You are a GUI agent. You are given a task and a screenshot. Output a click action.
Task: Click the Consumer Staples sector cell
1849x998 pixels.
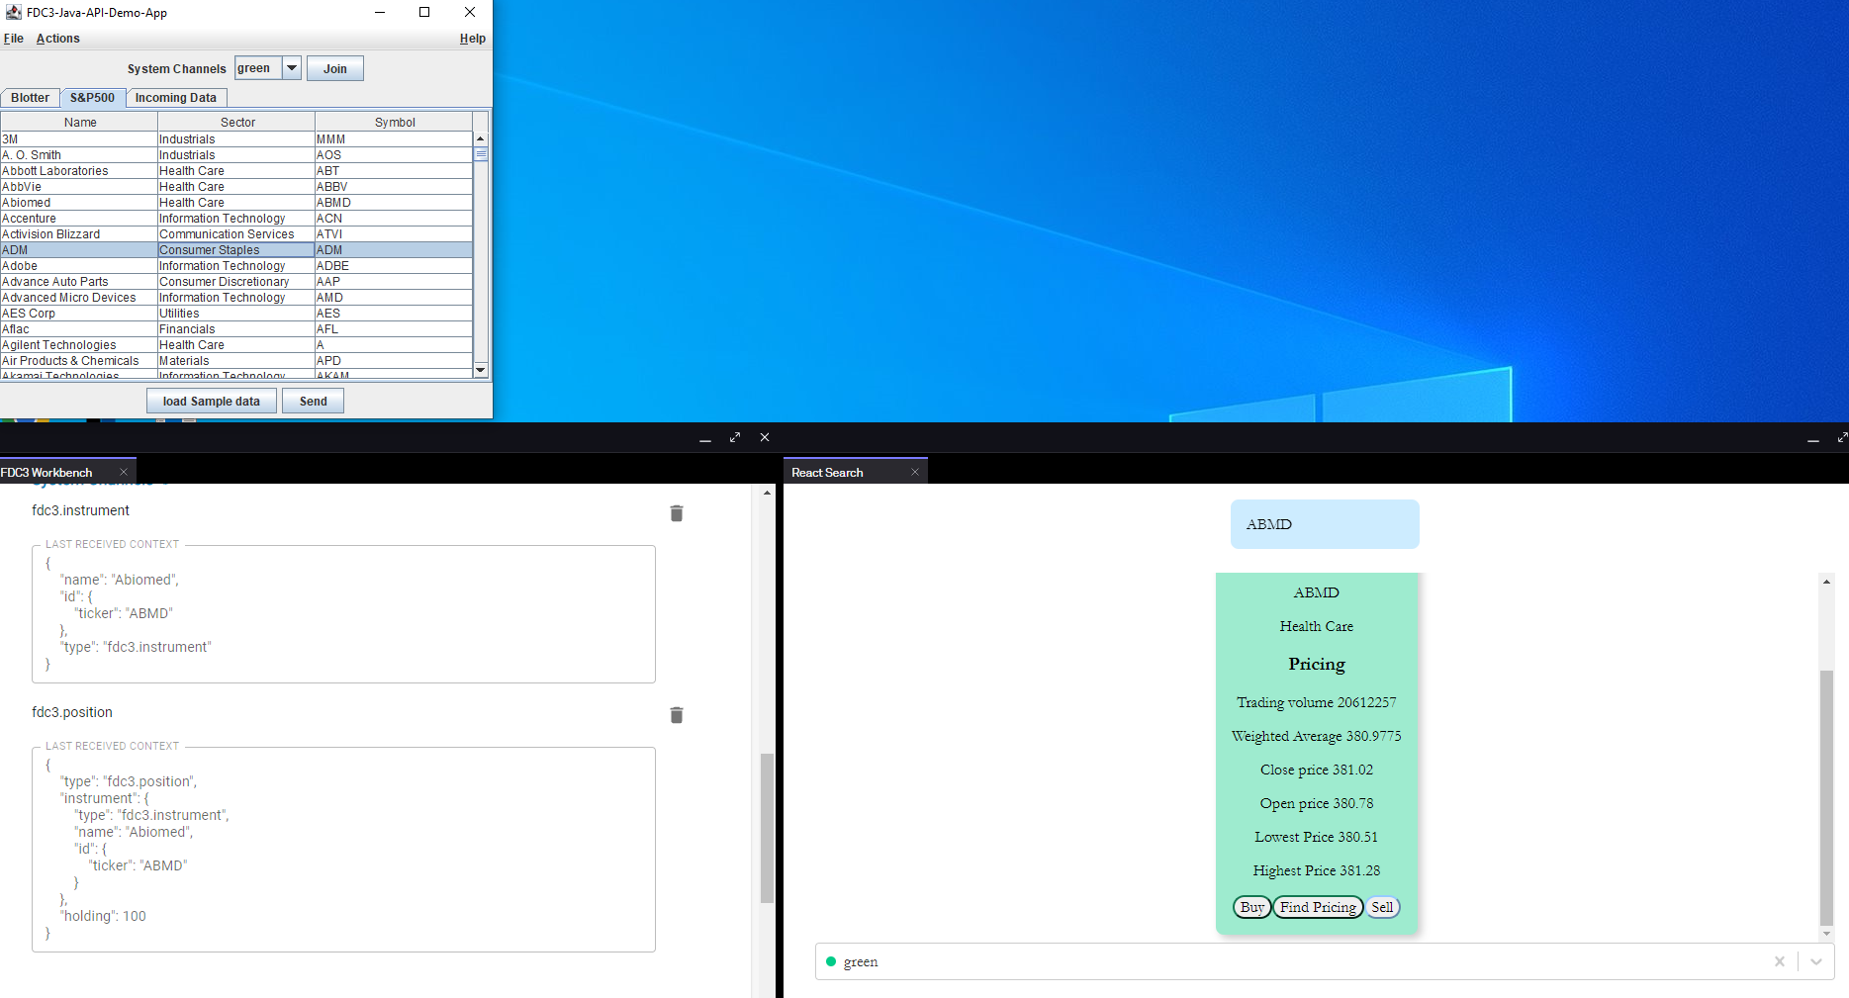point(236,250)
